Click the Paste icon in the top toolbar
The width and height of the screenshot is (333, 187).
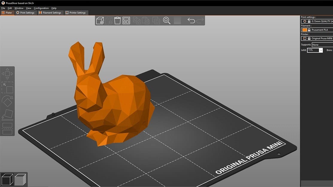click(146, 21)
